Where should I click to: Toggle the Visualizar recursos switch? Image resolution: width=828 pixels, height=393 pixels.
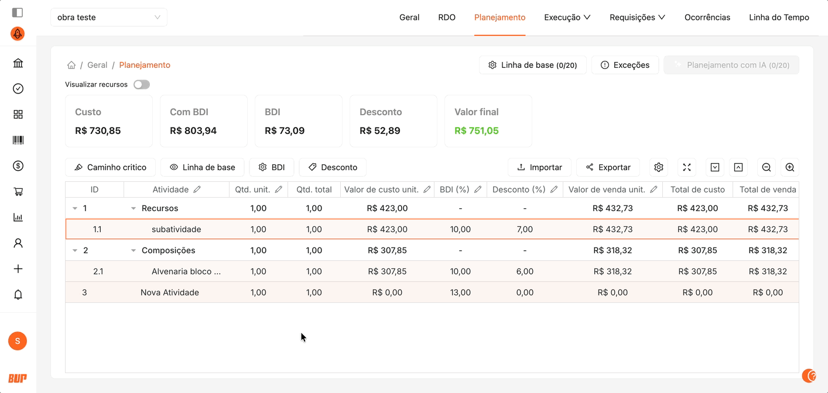coord(142,85)
